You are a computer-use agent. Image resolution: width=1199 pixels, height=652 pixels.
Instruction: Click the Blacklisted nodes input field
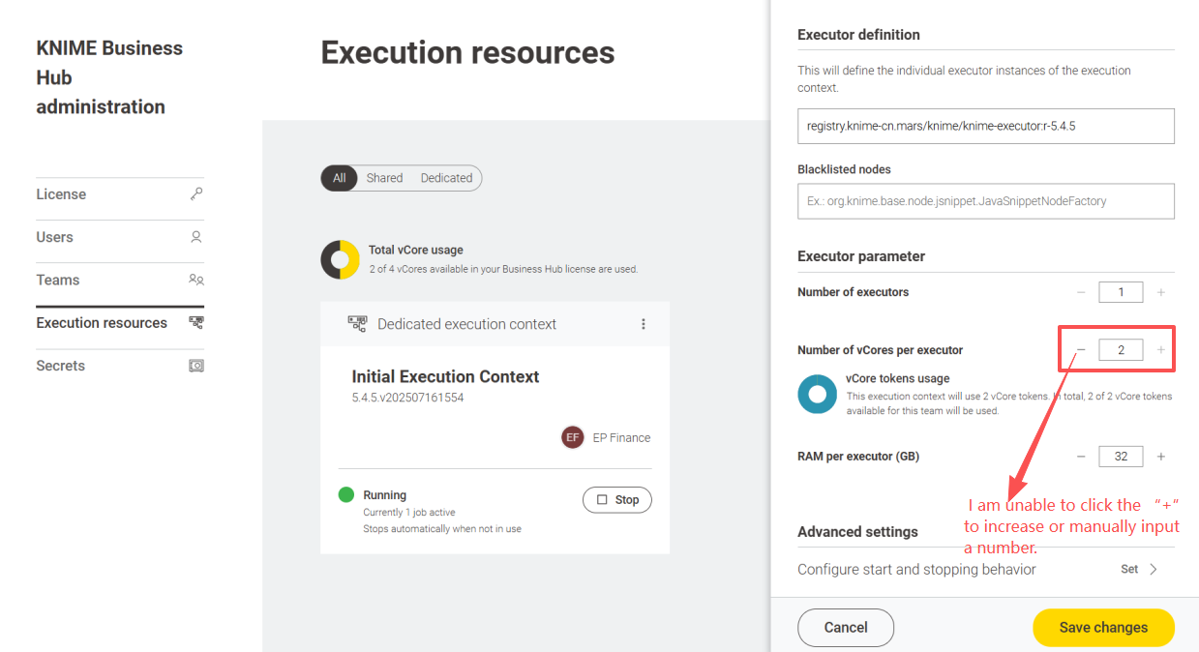click(x=985, y=201)
